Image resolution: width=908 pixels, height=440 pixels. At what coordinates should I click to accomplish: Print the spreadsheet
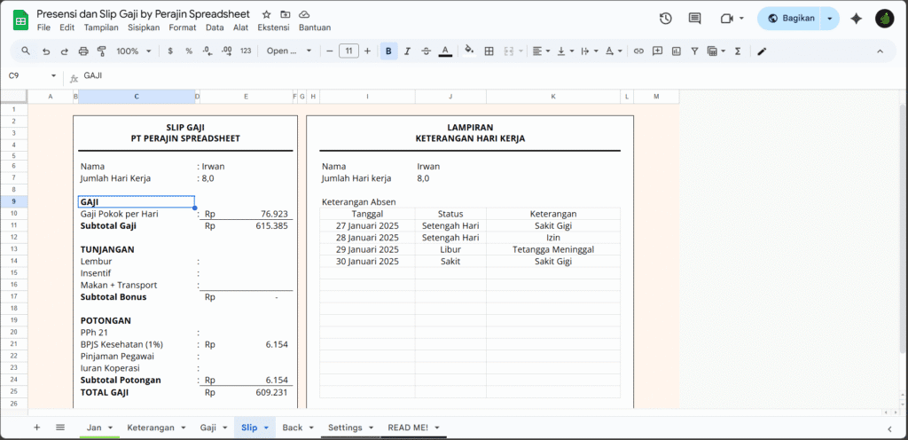82,51
